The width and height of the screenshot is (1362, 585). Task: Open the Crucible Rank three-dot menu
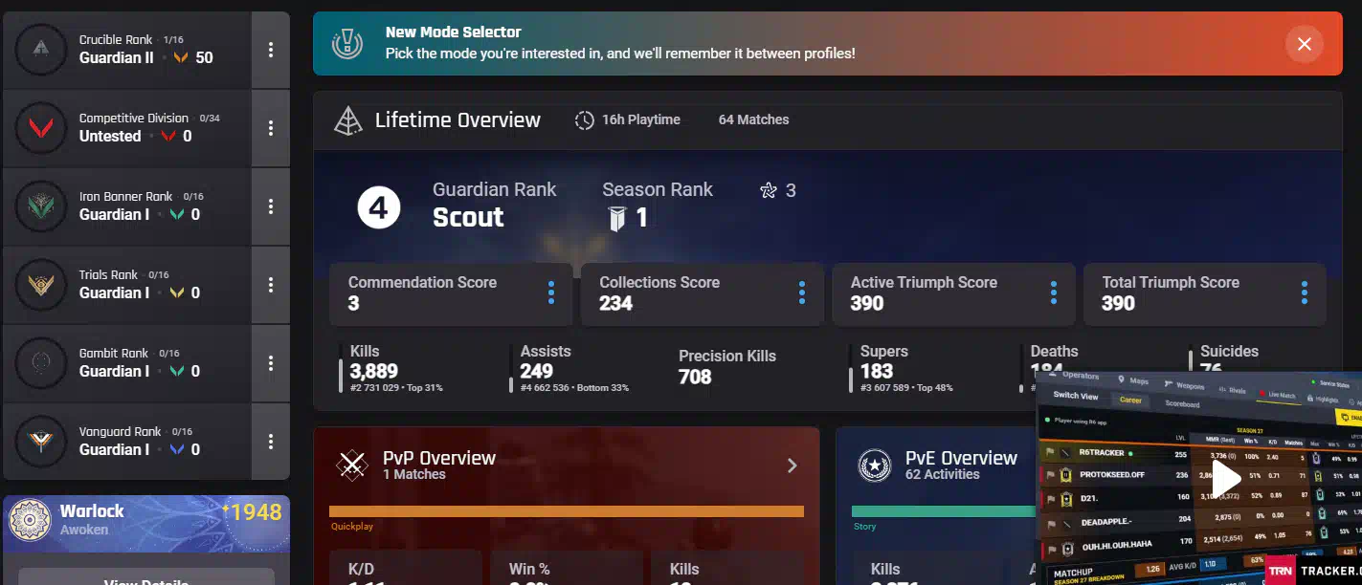click(271, 50)
